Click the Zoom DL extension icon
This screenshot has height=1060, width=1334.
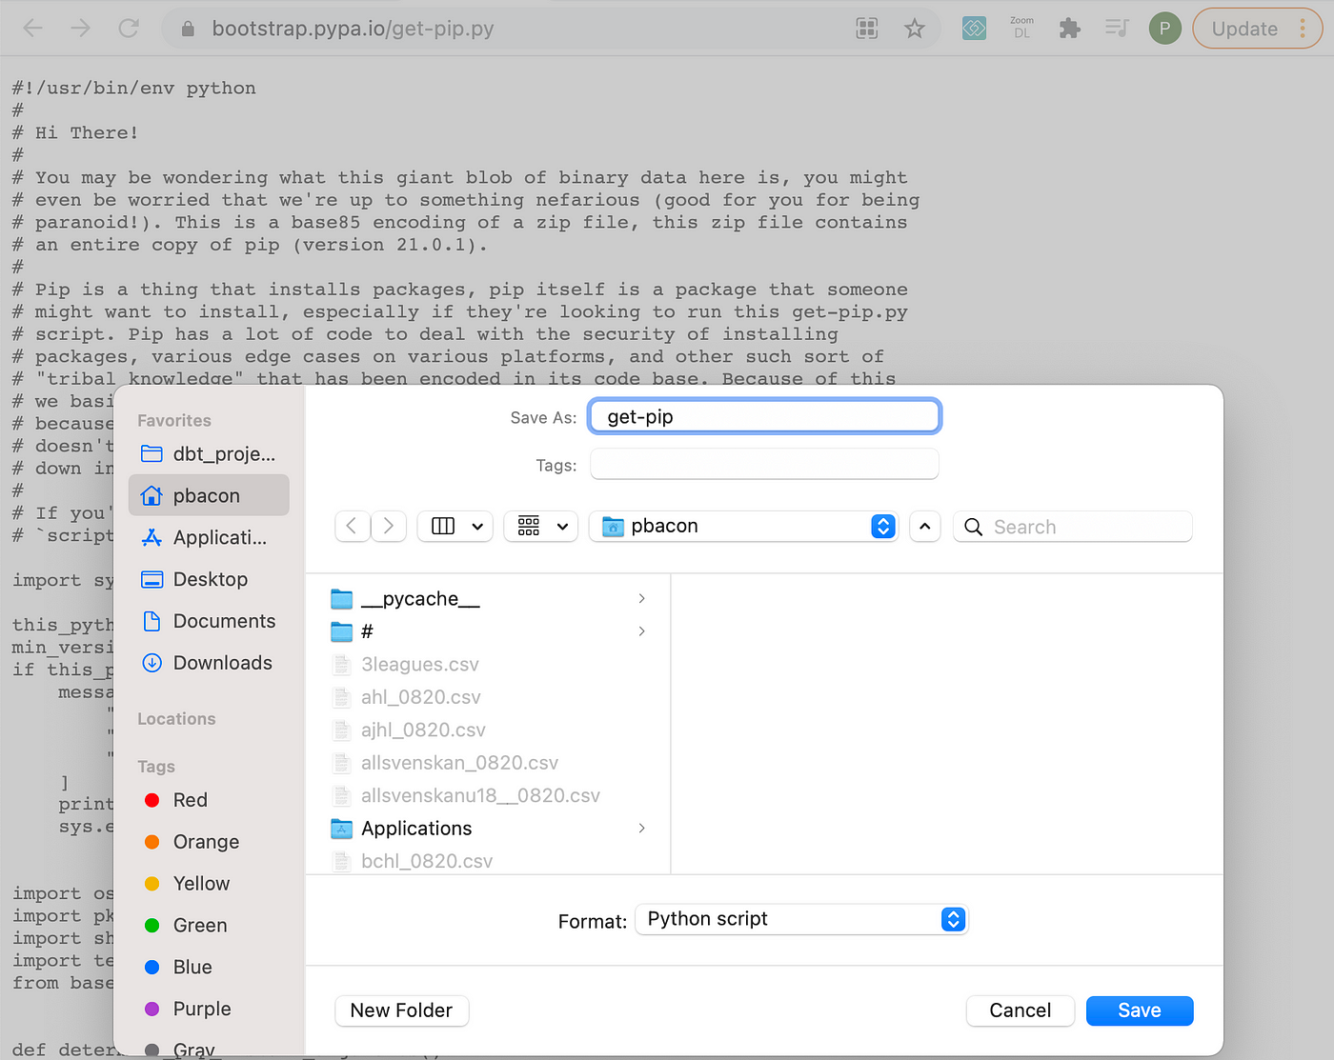pos(1021,28)
